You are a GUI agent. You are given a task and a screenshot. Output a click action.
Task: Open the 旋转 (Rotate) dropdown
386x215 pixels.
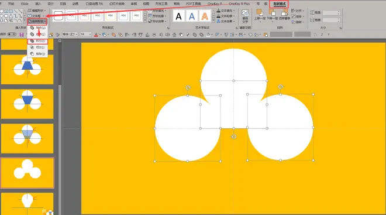click(298, 22)
